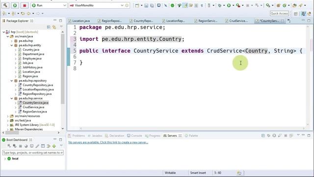
Task: Collapse the hrp project node
Action: (x=4, y=32)
